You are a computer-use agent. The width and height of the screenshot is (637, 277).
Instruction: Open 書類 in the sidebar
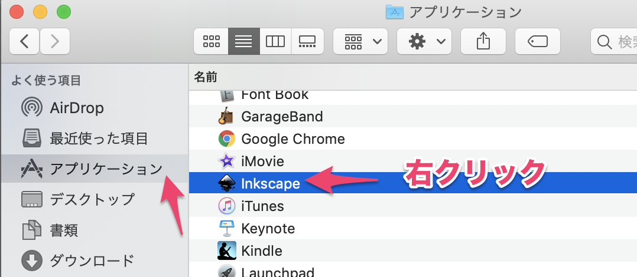click(95, 230)
